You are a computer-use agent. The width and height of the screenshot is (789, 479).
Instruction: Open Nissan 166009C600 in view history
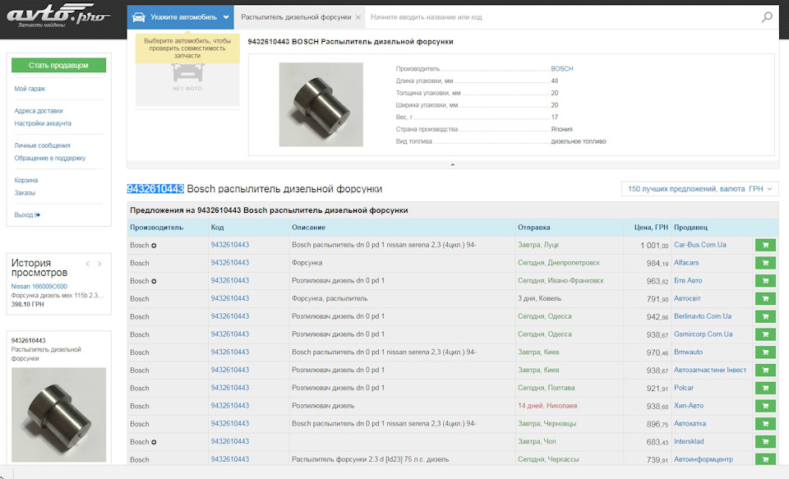[x=39, y=286]
